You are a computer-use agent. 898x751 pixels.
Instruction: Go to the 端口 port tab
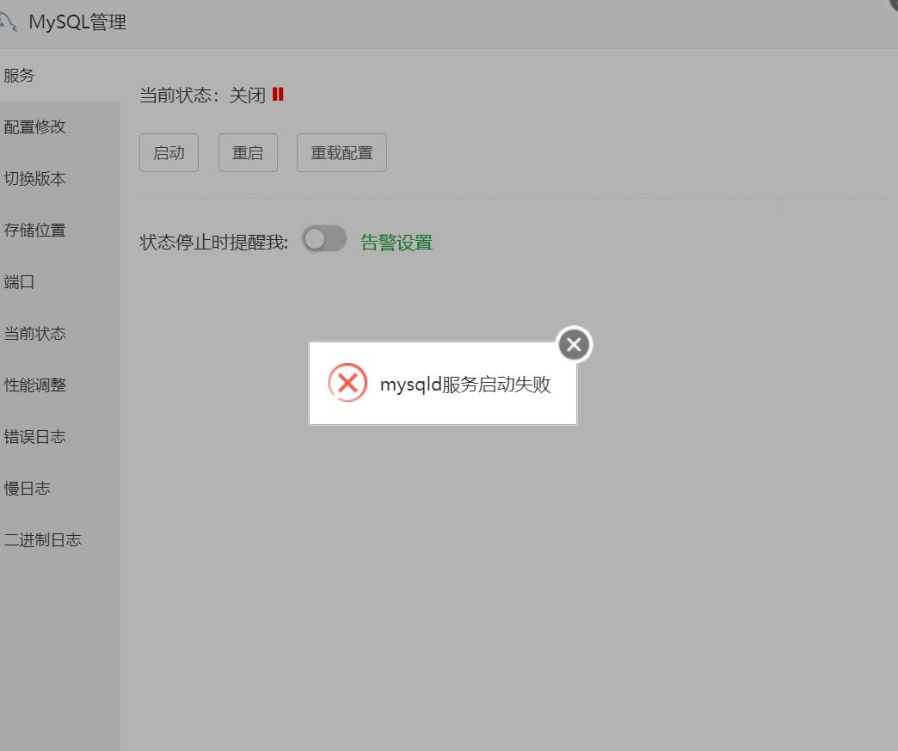(x=60, y=281)
